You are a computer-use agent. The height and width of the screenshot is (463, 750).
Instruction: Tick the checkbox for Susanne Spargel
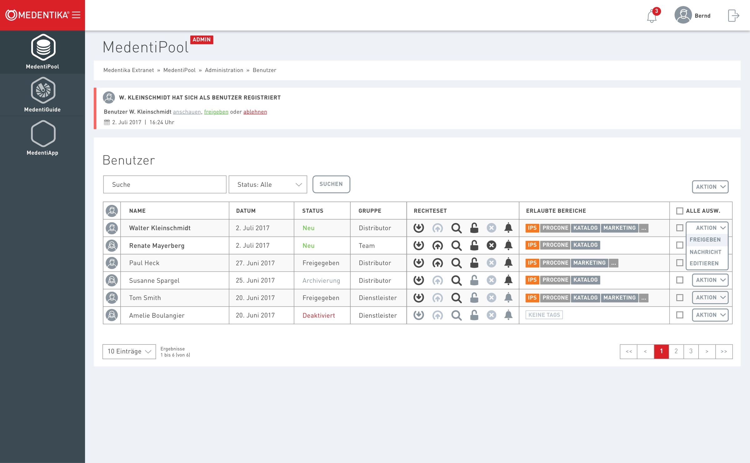[x=679, y=280]
